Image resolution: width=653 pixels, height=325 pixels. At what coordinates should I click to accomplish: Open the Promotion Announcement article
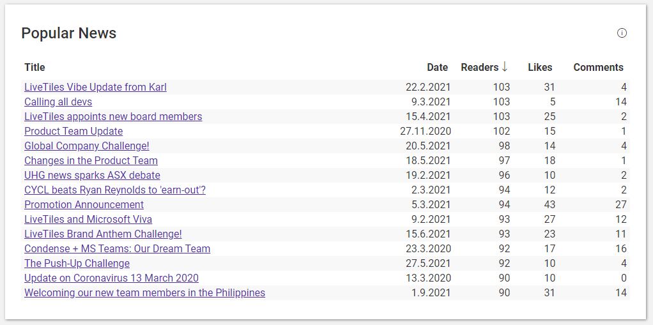point(84,205)
